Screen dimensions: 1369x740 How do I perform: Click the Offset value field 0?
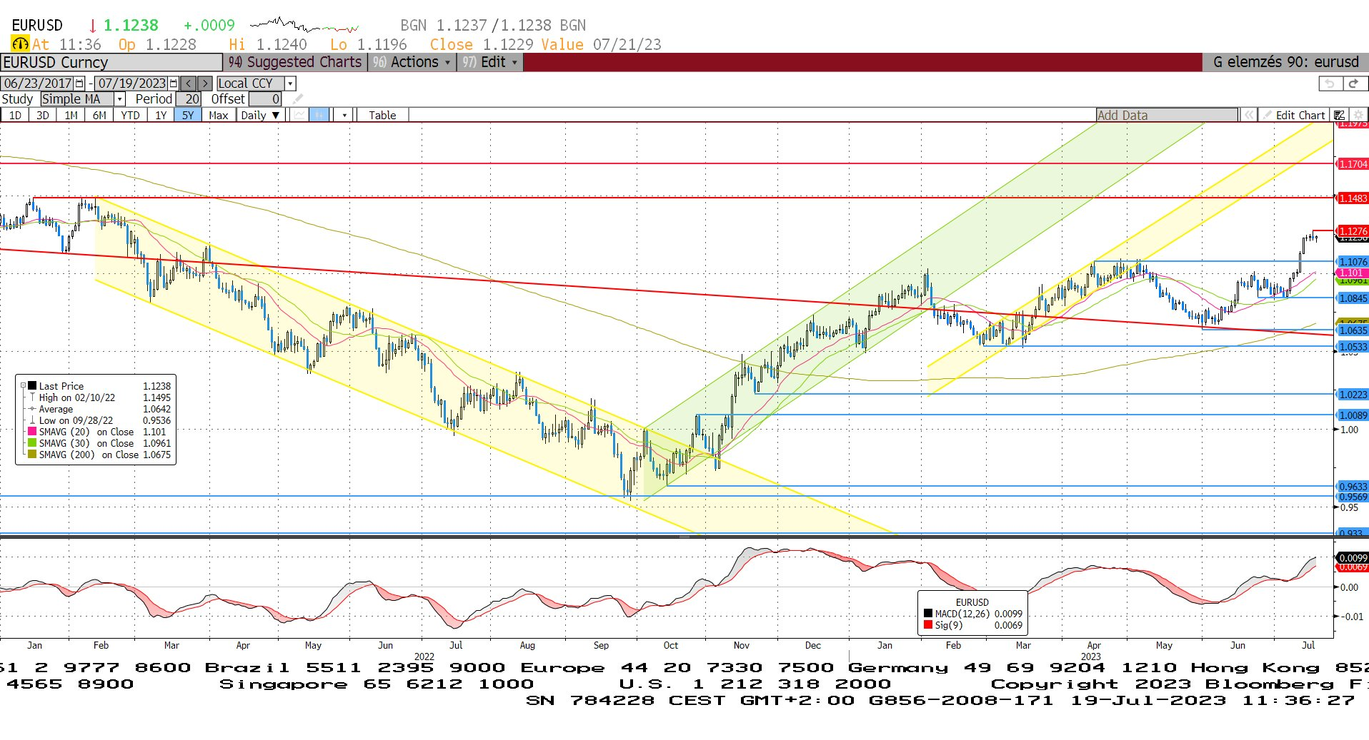pyautogui.click(x=265, y=99)
